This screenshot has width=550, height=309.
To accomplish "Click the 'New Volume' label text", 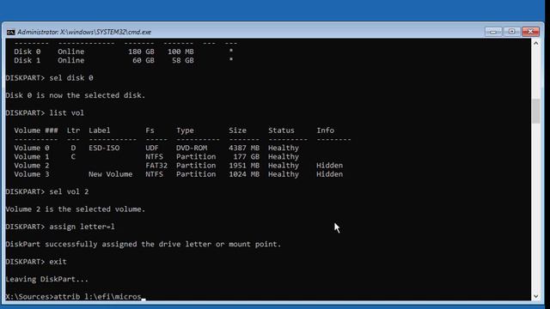I will click(x=111, y=174).
